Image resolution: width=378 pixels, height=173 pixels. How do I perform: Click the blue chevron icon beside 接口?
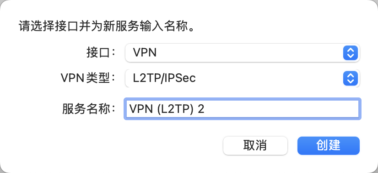click(x=350, y=52)
